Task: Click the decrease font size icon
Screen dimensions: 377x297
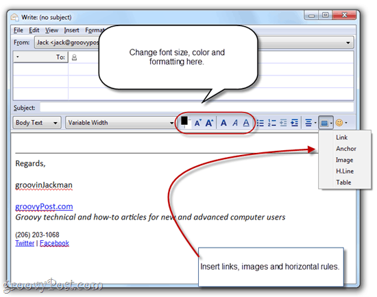Action: 197,123
